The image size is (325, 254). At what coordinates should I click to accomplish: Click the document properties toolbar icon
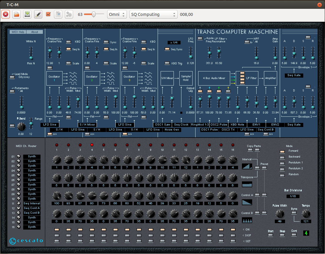click(58, 14)
